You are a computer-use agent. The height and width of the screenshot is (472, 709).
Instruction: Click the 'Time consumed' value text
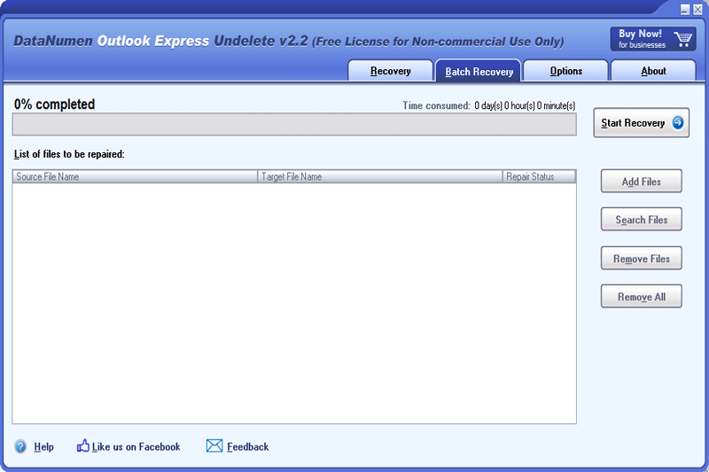(525, 105)
